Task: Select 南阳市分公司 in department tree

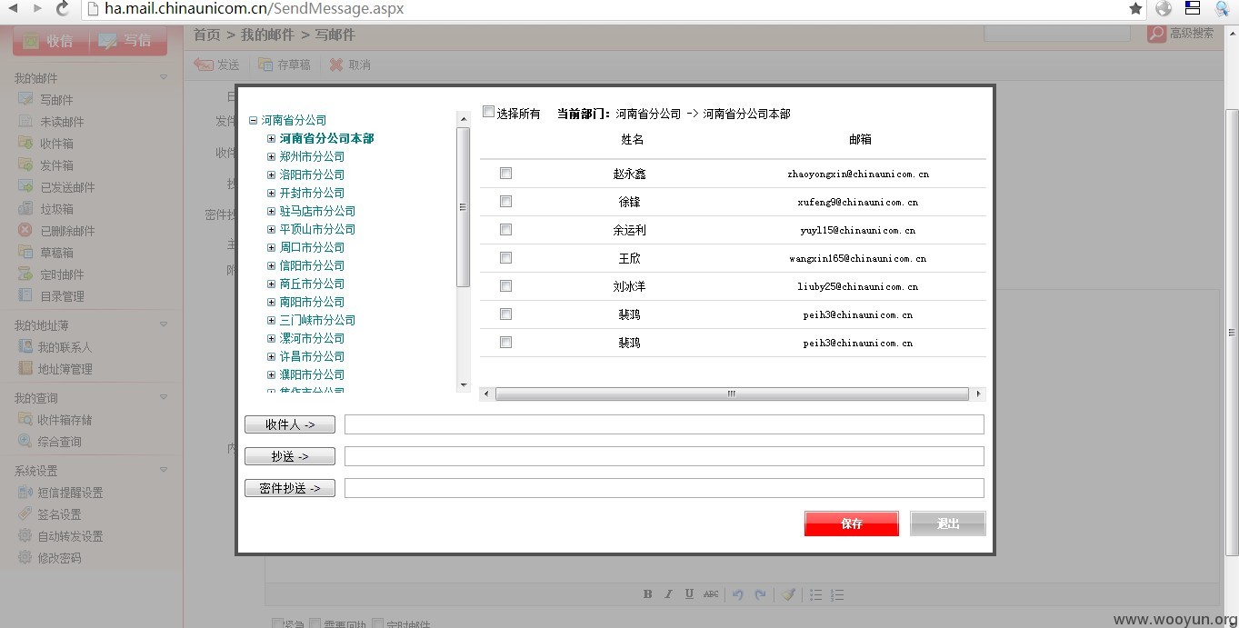Action: click(x=312, y=302)
